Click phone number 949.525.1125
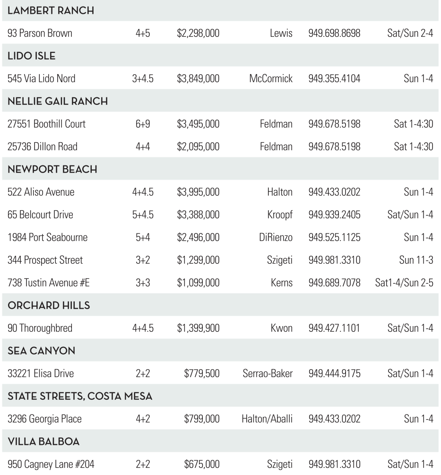The width and height of the screenshot is (441, 475). click(334, 238)
